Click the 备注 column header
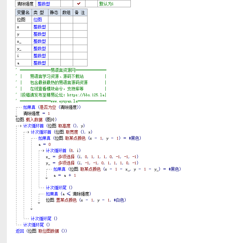 tap(80, 12)
